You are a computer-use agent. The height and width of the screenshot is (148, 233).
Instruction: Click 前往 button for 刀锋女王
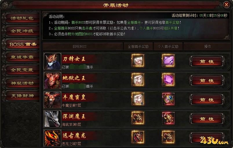point(207,61)
